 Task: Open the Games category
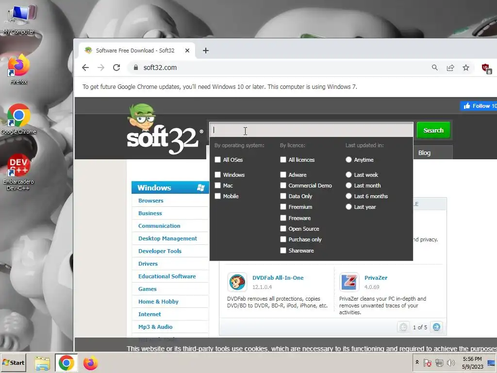click(x=148, y=289)
